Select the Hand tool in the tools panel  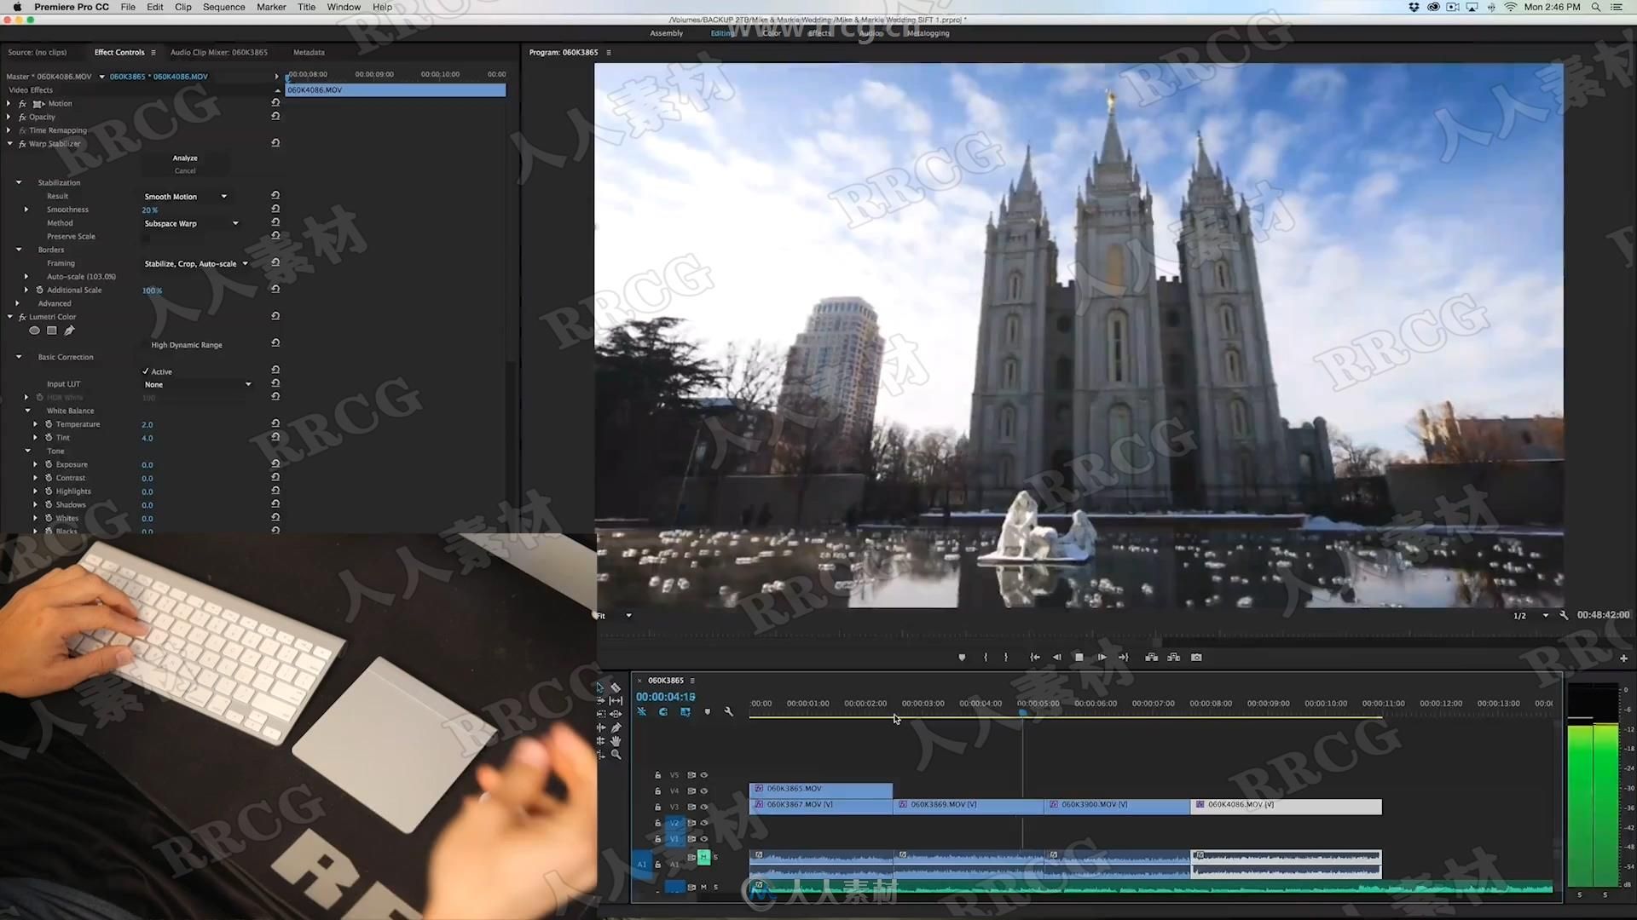pos(616,741)
